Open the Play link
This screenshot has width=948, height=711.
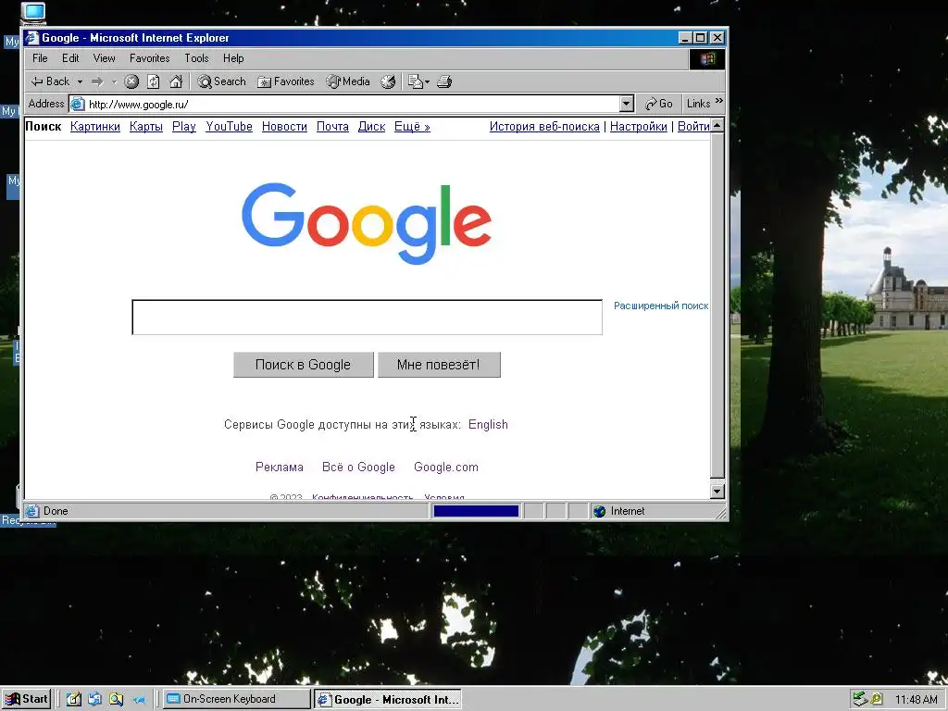[x=184, y=126]
